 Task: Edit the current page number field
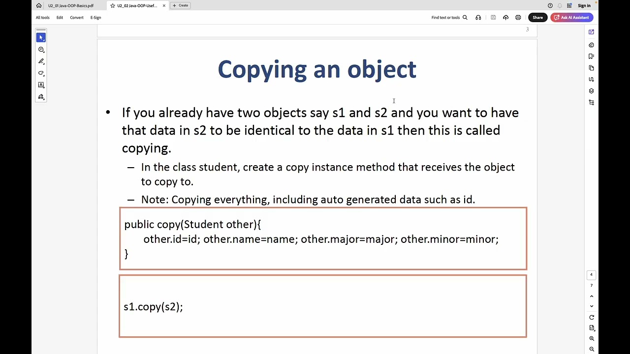592,275
